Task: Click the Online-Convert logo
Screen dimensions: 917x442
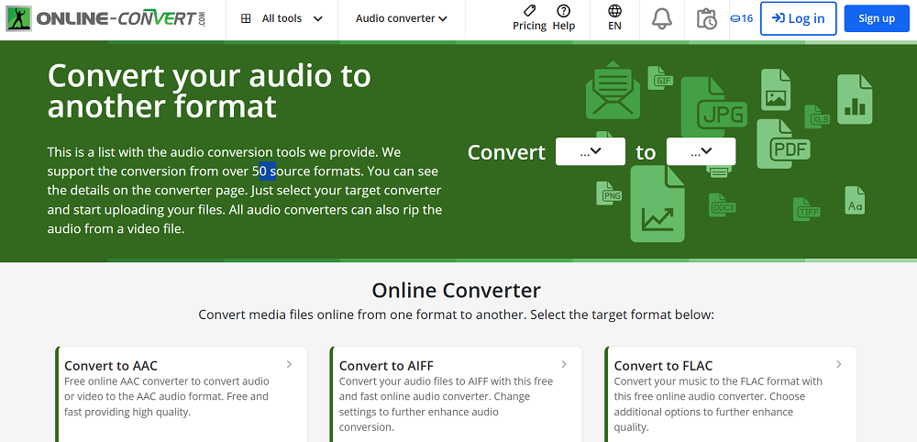Action: (105, 18)
